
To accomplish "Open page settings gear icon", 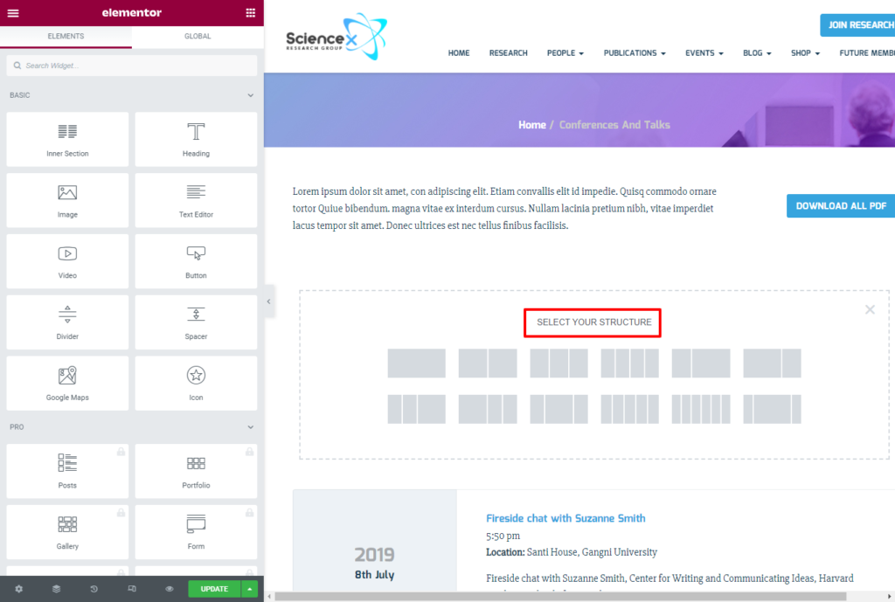I will point(19,589).
